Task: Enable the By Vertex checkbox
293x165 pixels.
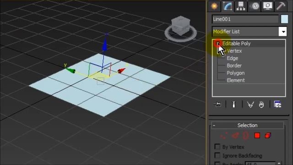Action: (217, 147)
